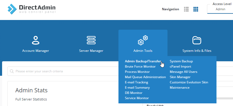Click the Account Manager label
Image resolution: width=233 pixels, height=106 pixels.
point(36,51)
